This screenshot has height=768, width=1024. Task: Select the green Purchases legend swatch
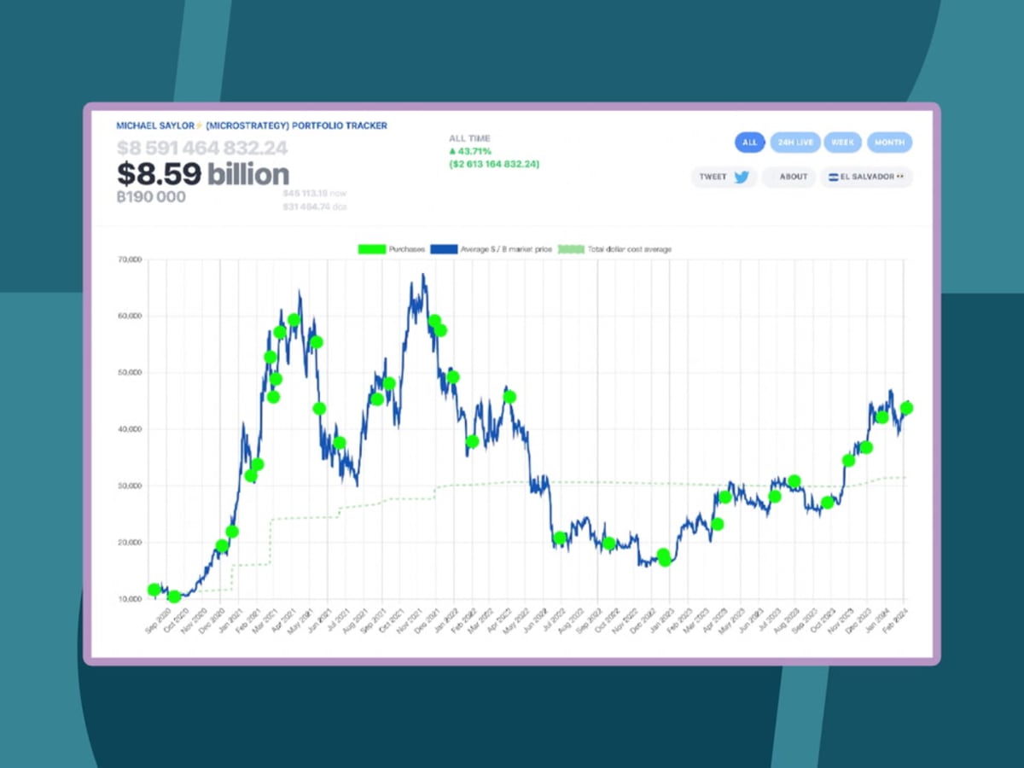373,249
